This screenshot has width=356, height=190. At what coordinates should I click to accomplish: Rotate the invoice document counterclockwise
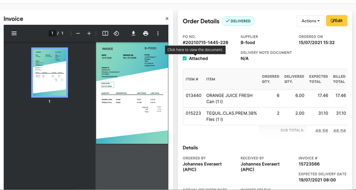pyautogui.click(x=116, y=34)
